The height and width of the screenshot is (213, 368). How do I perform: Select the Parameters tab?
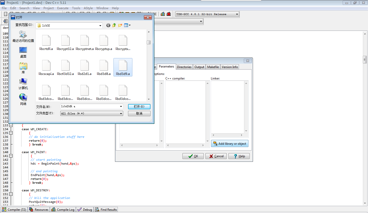coord(166,66)
